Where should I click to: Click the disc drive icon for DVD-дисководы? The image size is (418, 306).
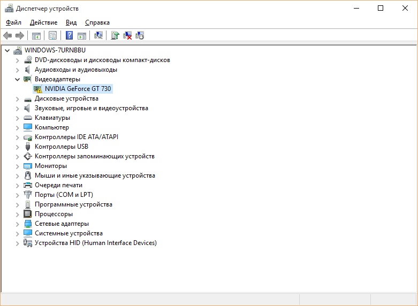(28, 60)
